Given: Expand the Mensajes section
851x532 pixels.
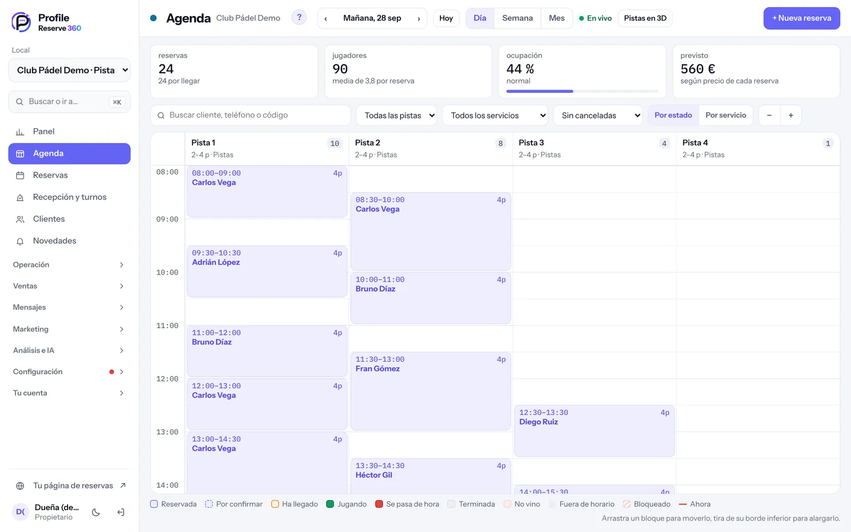Looking at the screenshot, I should 69,307.
